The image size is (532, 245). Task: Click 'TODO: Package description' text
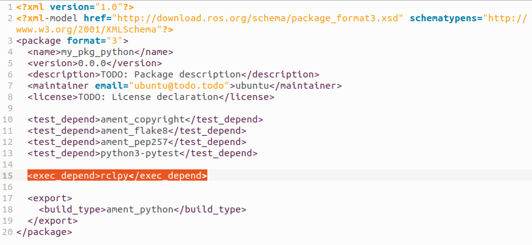(170, 74)
